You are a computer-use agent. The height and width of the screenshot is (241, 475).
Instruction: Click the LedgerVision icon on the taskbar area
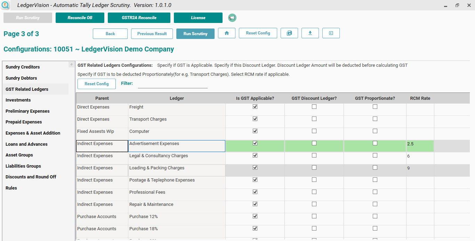(x=6, y=5)
